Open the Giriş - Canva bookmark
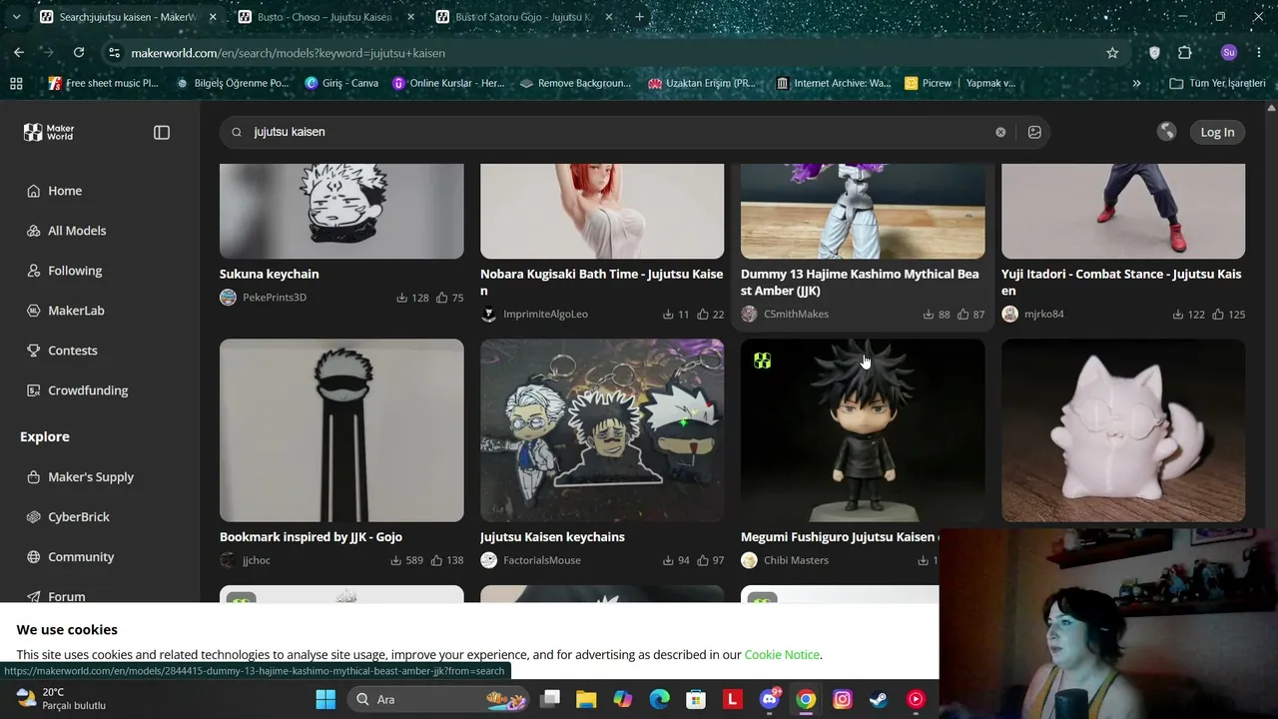 [341, 83]
